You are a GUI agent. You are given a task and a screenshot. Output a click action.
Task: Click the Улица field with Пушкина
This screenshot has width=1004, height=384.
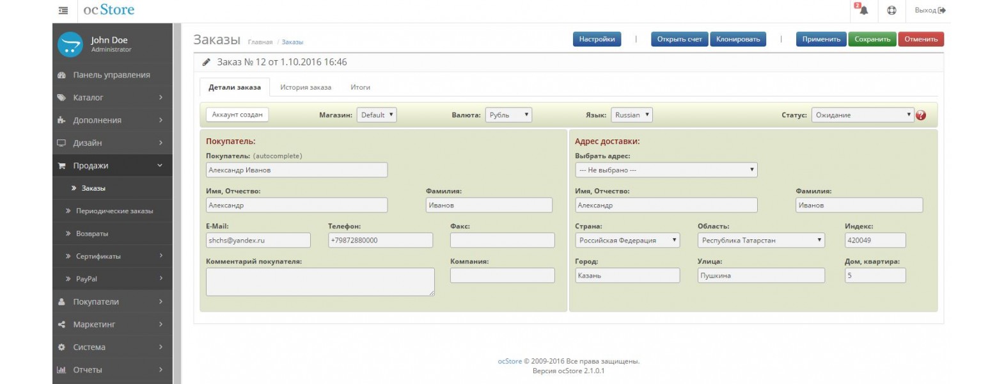[761, 276]
